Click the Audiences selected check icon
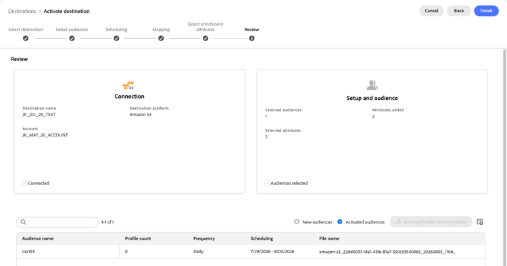Screen dimensions: 507x266 [x=267, y=183]
